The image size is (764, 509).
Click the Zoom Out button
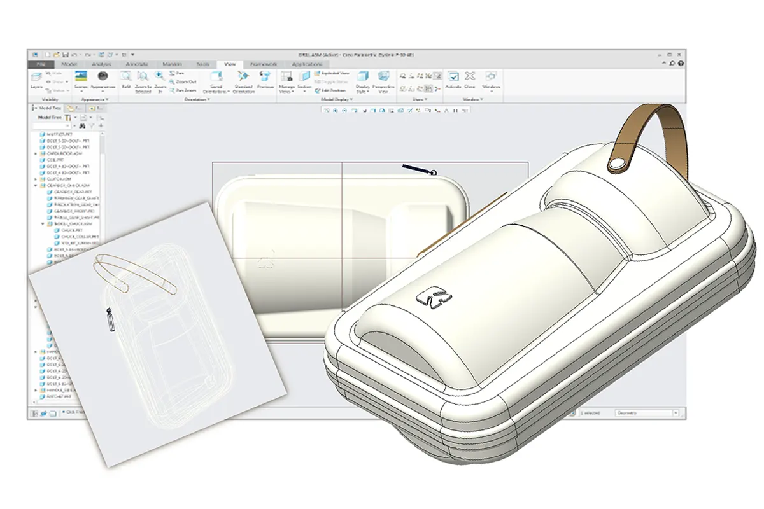click(185, 82)
